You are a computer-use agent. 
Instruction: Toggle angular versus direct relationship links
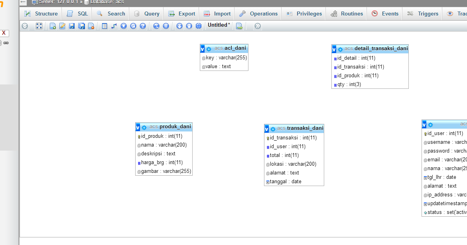(156, 26)
